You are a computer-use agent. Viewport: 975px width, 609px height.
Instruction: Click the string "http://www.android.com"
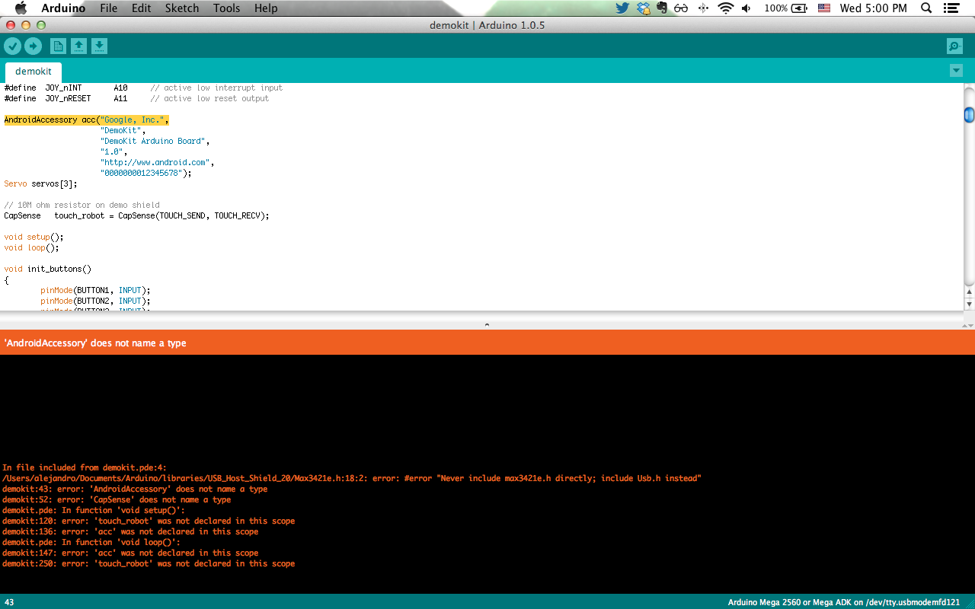155,163
